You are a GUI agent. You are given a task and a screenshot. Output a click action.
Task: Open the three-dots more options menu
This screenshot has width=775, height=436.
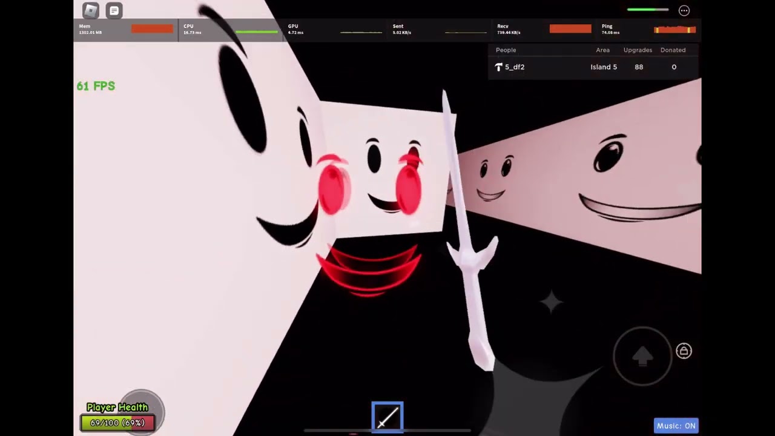684,10
